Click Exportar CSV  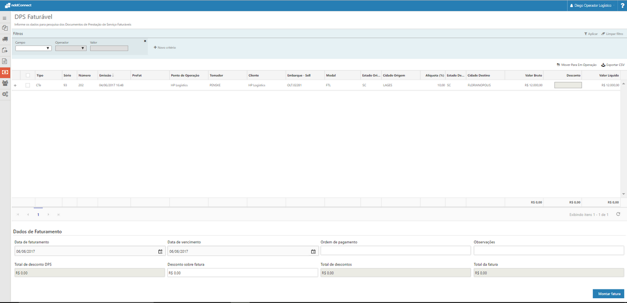tap(613, 65)
